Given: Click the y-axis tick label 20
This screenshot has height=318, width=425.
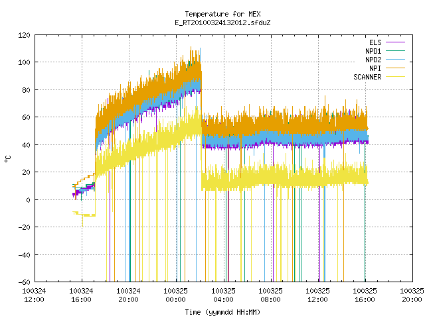Looking at the screenshot, I should [x=26, y=172].
